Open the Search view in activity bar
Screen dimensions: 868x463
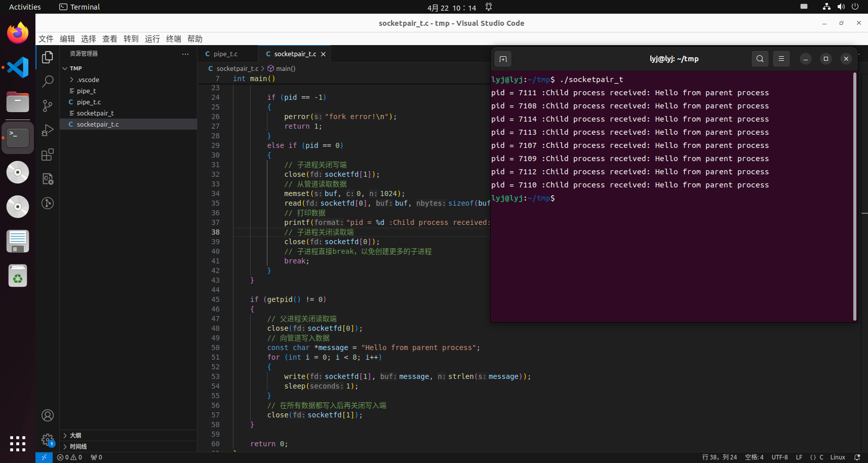tap(48, 81)
